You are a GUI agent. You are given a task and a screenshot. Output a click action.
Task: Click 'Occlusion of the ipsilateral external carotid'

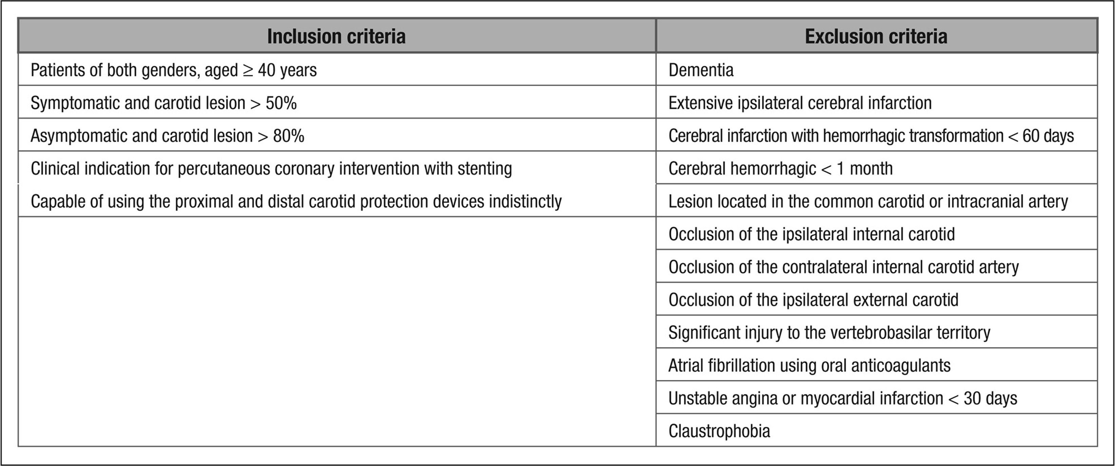(813, 300)
